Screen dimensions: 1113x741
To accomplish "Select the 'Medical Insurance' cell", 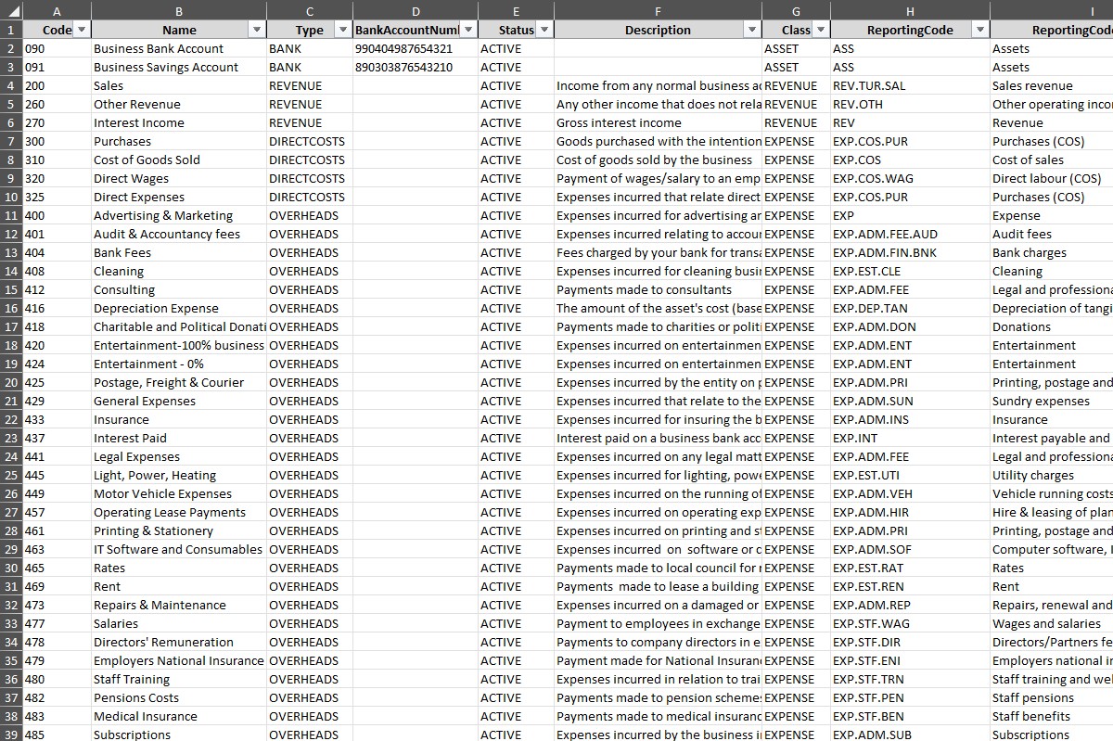I will point(179,716).
